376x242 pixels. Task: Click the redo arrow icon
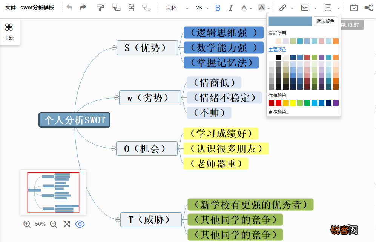point(83,8)
